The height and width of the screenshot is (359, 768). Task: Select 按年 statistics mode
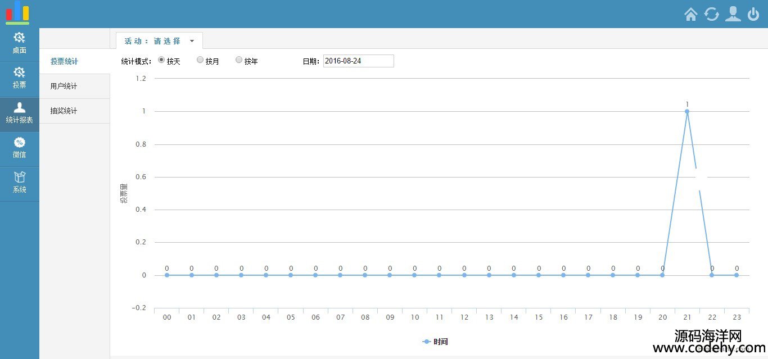tap(239, 60)
